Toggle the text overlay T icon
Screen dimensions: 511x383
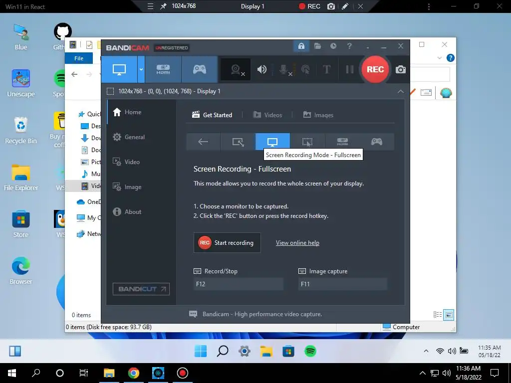(x=326, y=69)
